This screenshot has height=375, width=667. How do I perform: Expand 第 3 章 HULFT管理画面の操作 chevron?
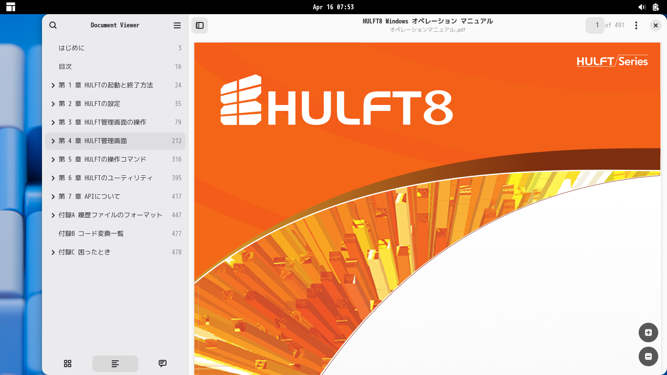(x=53, y=122)
